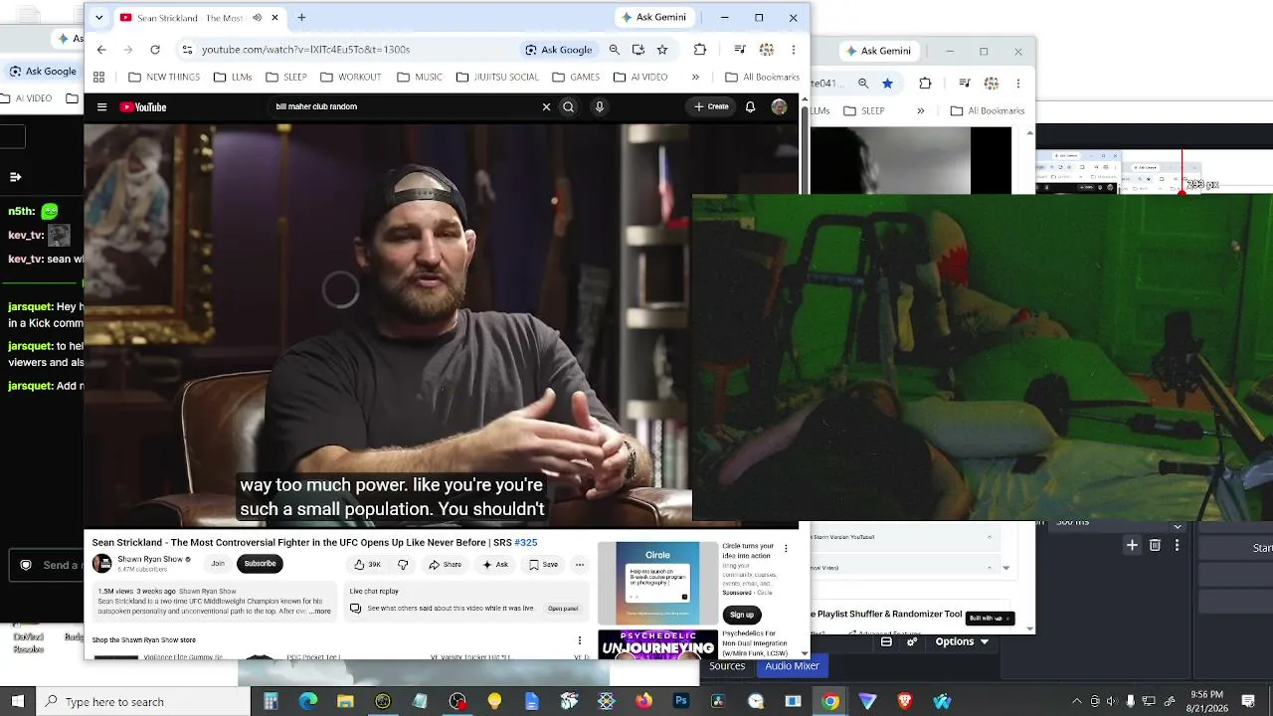Reload the YouTube page
The image size is (1273, 716).
(x=155, y=49)
